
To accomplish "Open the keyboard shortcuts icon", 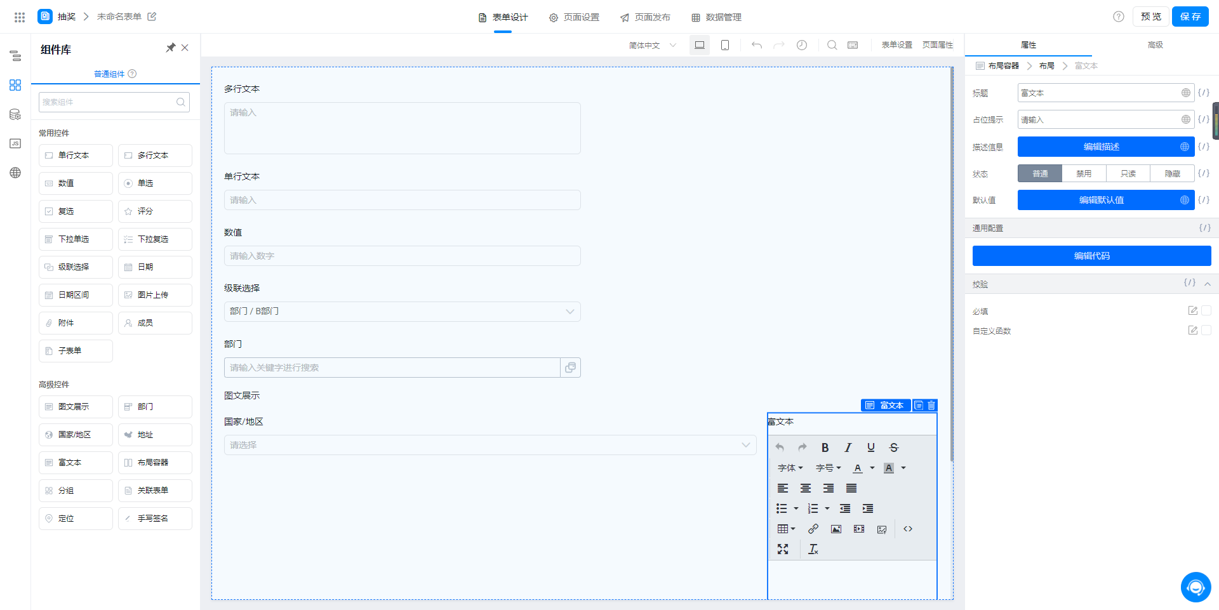I will click(853, 45).
